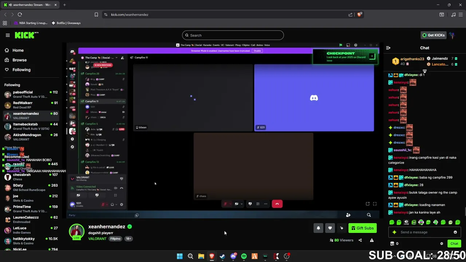The height and width of the screenshot is (262, 466).
Task: Reload the page
Action: tap(20, 15)
